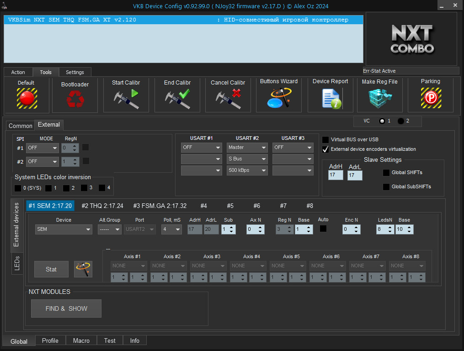Toggle LED inversion 0 (SYS) checkbox

[x=18, y=188]
